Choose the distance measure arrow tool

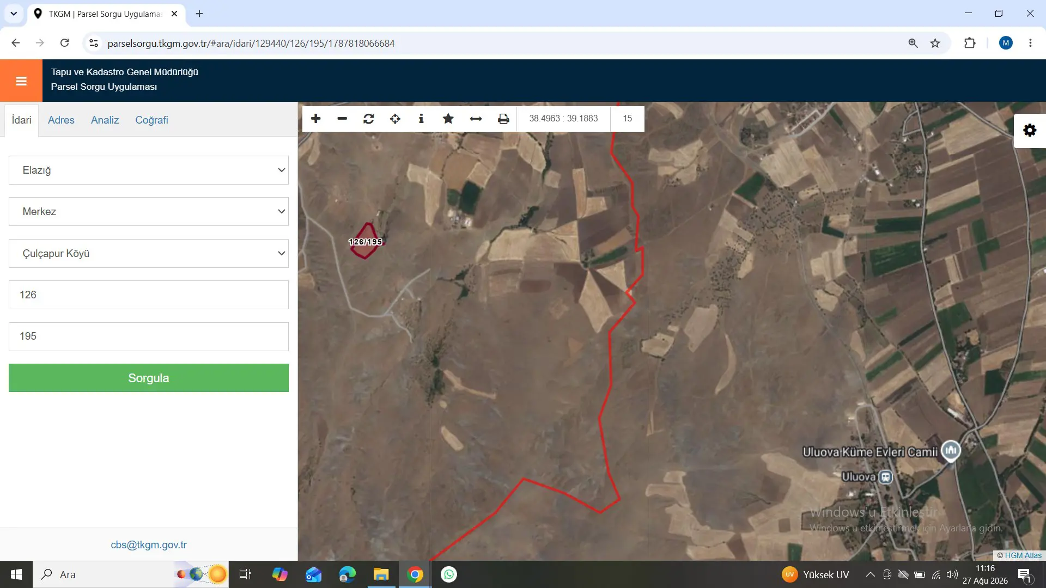[476, 119]
